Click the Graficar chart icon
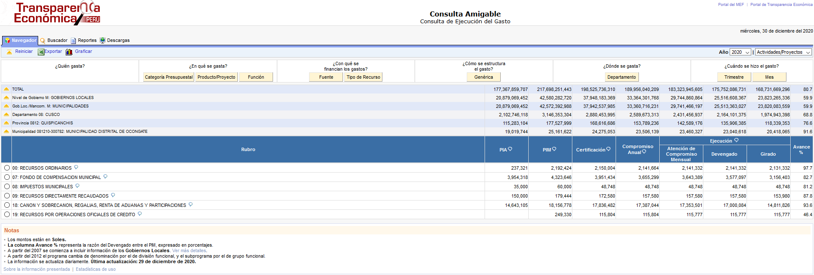The width and height of the screenshot is (814, 275). click(69, 52)
